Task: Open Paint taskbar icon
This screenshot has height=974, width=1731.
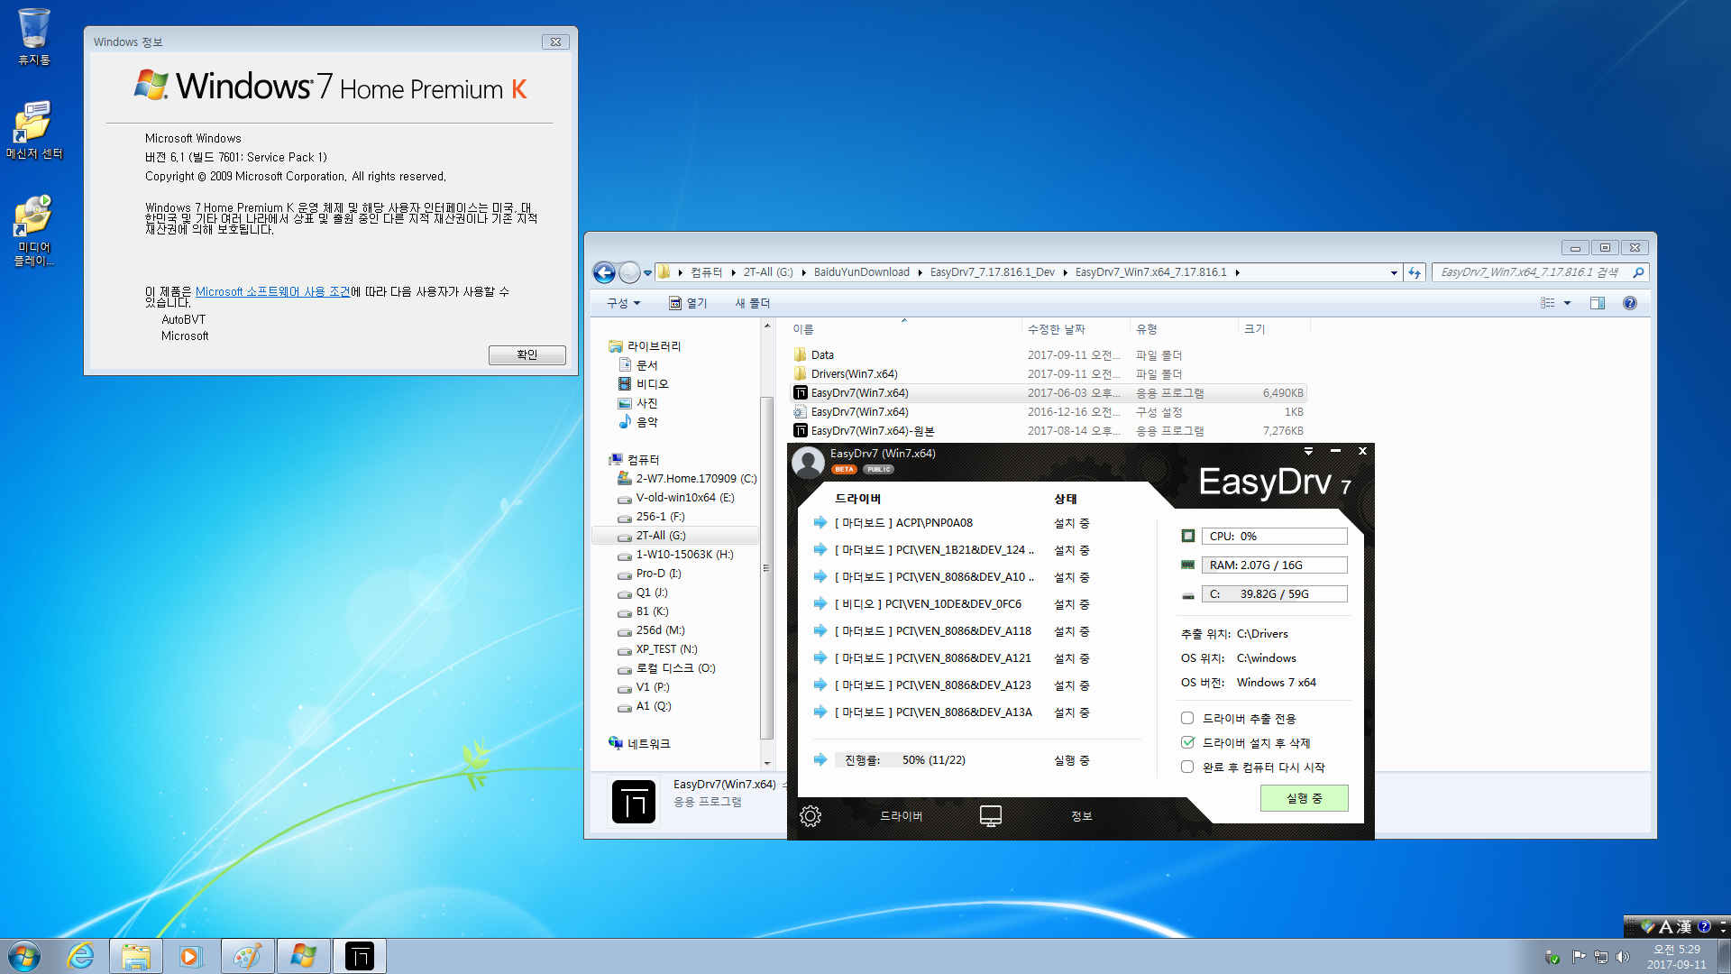Action: point(247,956)
